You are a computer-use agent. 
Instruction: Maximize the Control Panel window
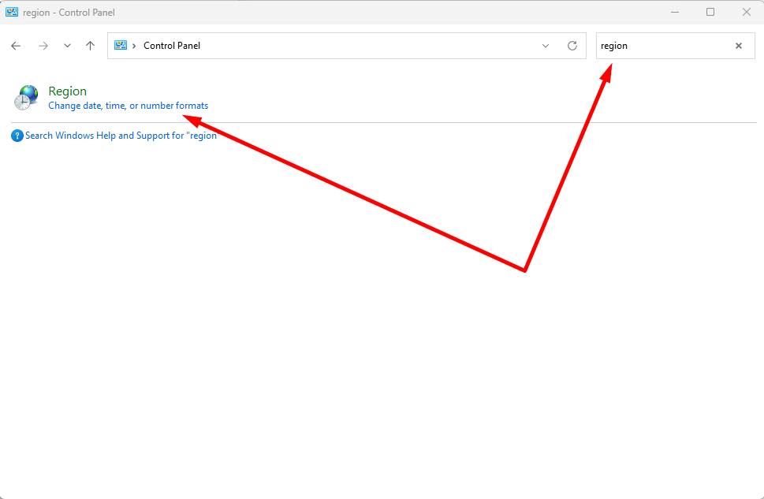pyautogui.click(x=710, y=12)
